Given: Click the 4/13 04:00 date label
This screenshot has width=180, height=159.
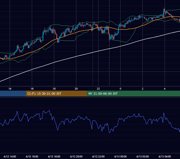Looking at the screenshot, I should coord(165,156).
